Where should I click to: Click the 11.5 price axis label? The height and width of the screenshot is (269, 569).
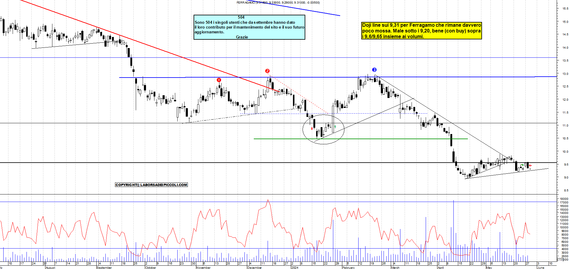click(x=565, y=112)
